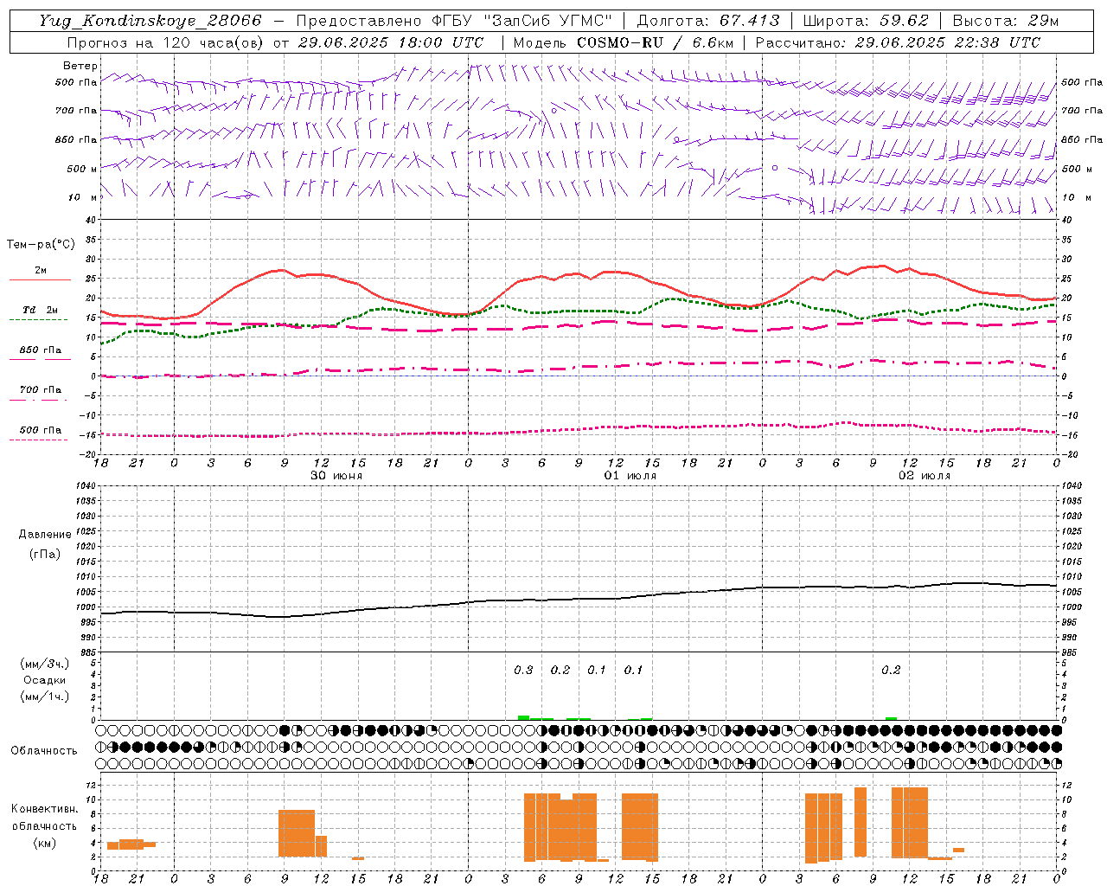Viewport: 1107px width, 886px height.
Task: Click the latitude value Широта: 59.62
Action: (x=866, y=21)
